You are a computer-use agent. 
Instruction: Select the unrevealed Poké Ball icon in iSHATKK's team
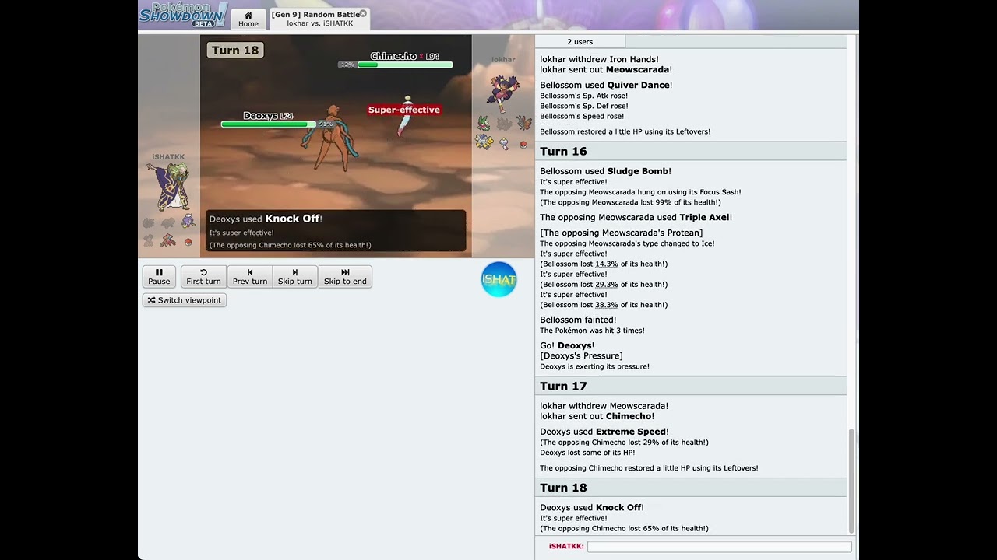188,242
